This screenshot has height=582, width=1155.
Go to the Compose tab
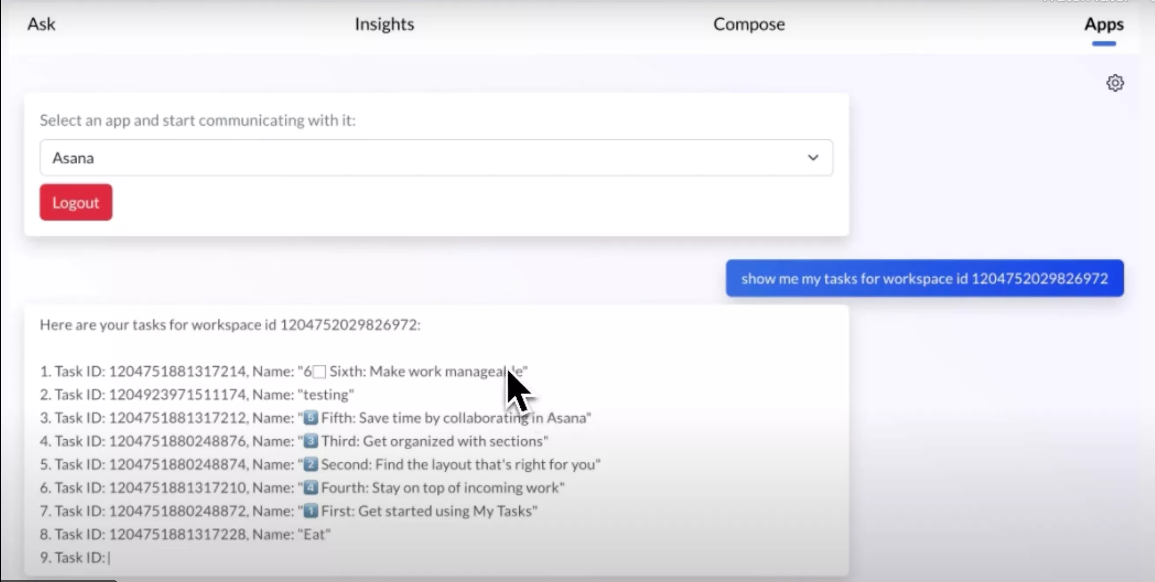[749, 24]
